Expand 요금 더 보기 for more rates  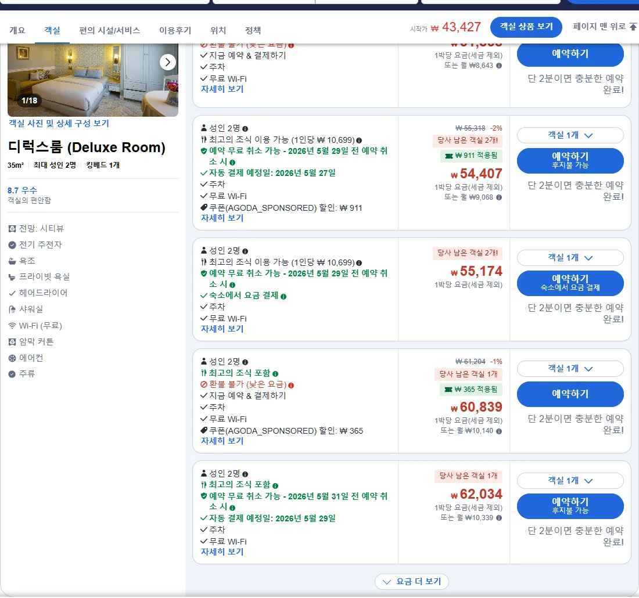pyautogui.click(x=412, y=581)
